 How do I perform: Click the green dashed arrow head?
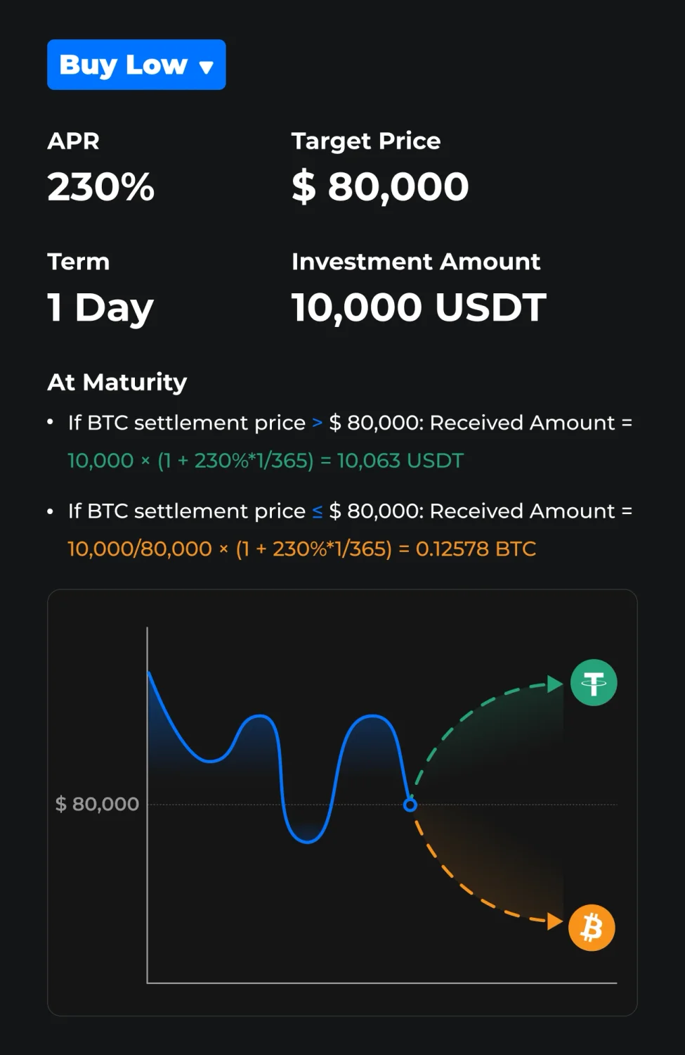click(x=555, y=684)
